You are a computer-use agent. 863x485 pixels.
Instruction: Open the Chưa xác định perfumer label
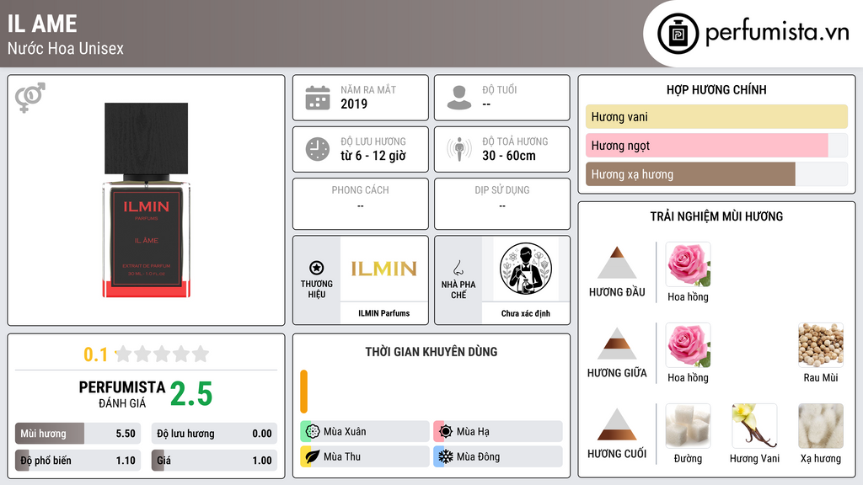[526, 313]
